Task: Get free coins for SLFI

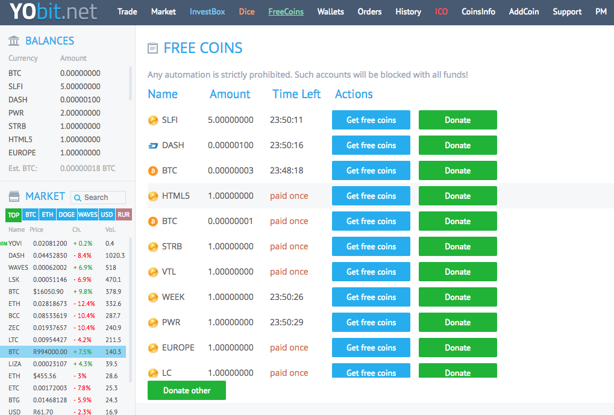Action: [371, 120]
